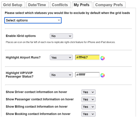Click the arrow in Select options box
This screenshot has width=137, height=118.
click(x=59, y=20)
